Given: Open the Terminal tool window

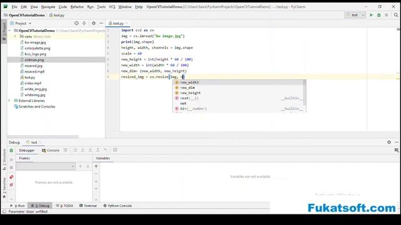Looking at the screenshot, I should [x=88, y=206].
